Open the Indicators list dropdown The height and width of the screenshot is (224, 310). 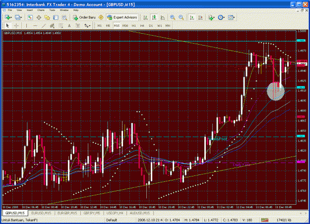coord(211,17)
